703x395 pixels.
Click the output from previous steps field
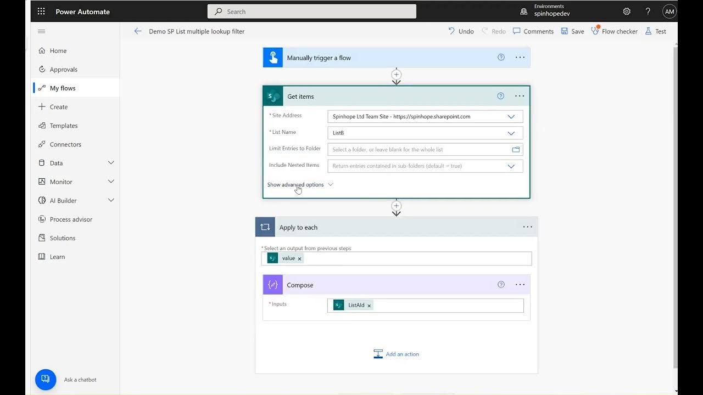pyautogui.click(x=397, y=258)
